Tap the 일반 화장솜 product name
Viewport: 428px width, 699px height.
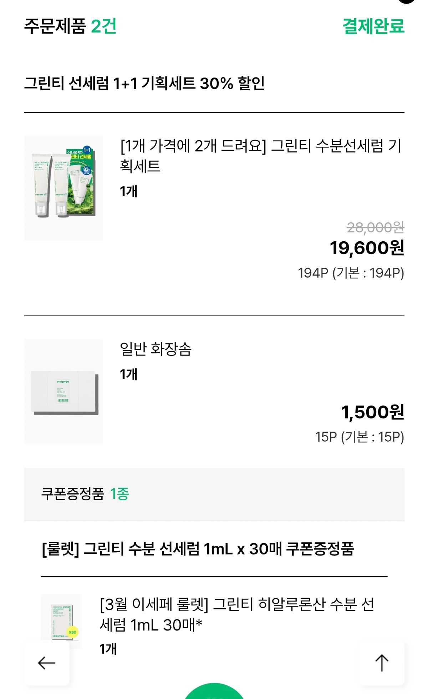click(x=156, y=349)
